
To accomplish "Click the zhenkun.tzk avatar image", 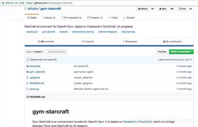I will tap(28, 60).
